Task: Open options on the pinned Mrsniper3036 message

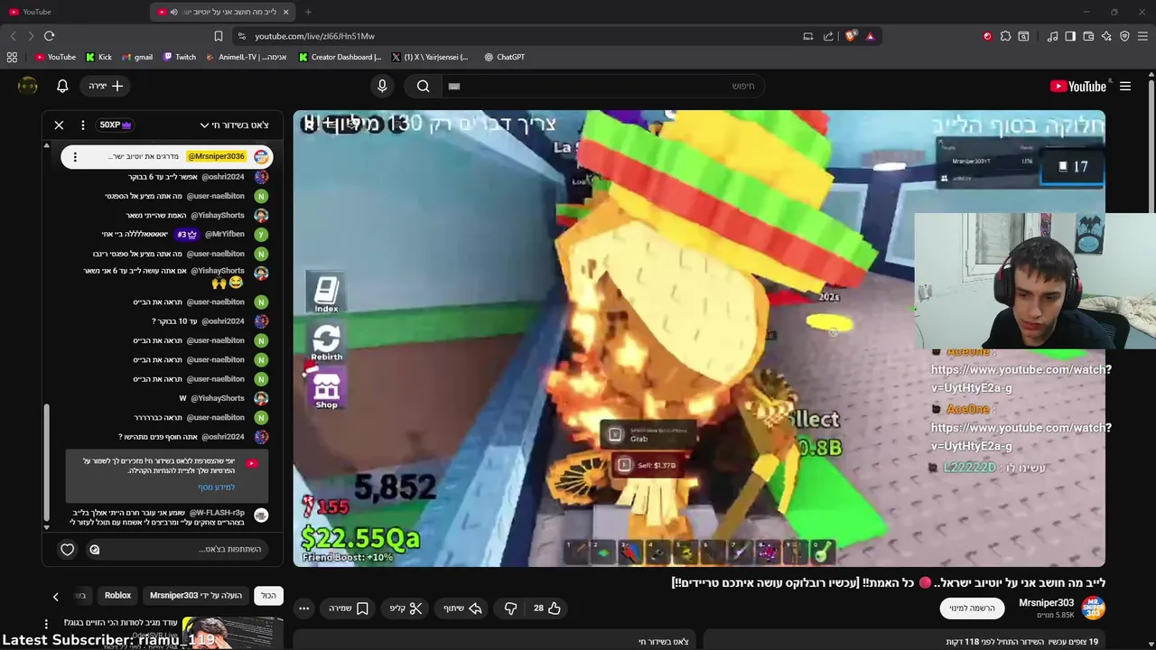Action: 75,156
